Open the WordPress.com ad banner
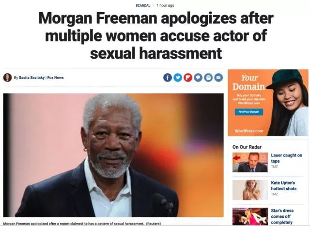Screen dimensions: 310x226 [268, 103]
